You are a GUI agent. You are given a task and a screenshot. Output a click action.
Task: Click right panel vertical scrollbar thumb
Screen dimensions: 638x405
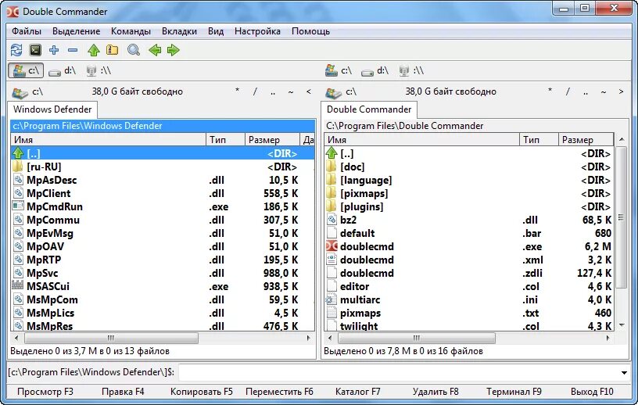(x=621, y=217)
